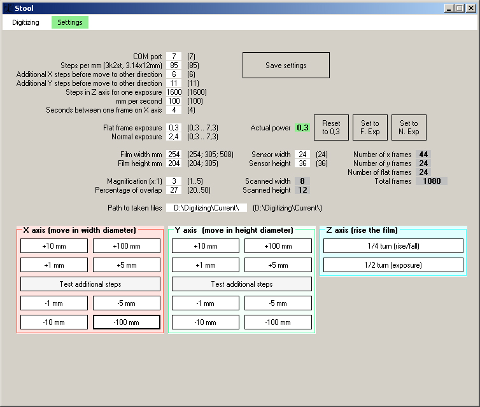The width and height of the screenshot is (480, 407).
Task: Move X axis by +100 mm
Action: [x=126, y=246]
